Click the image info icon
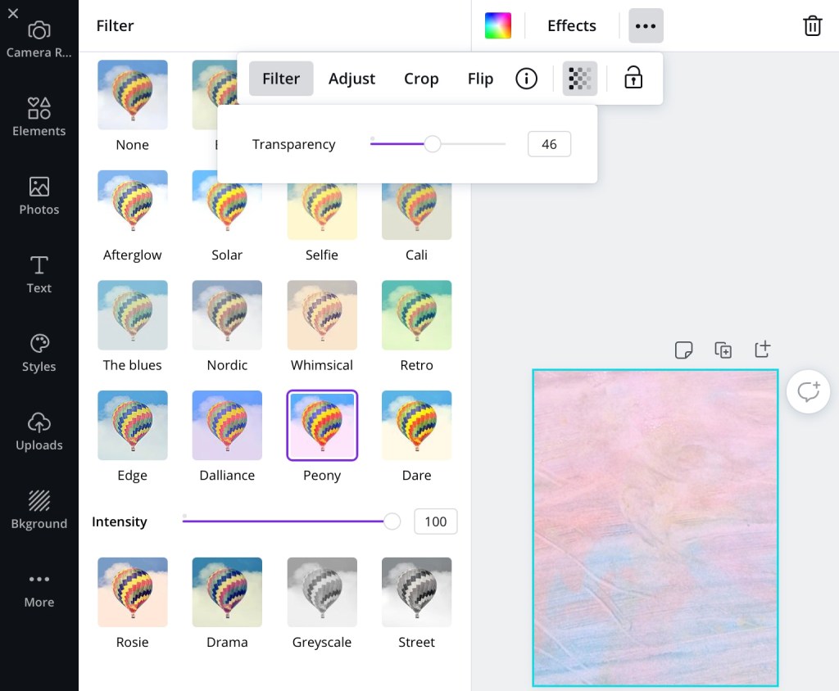839x691 pixels. pos(526,79)
